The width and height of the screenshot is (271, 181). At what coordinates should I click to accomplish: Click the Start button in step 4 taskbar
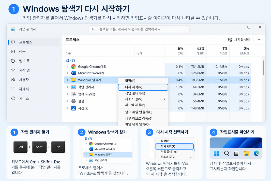pos(216,153)
